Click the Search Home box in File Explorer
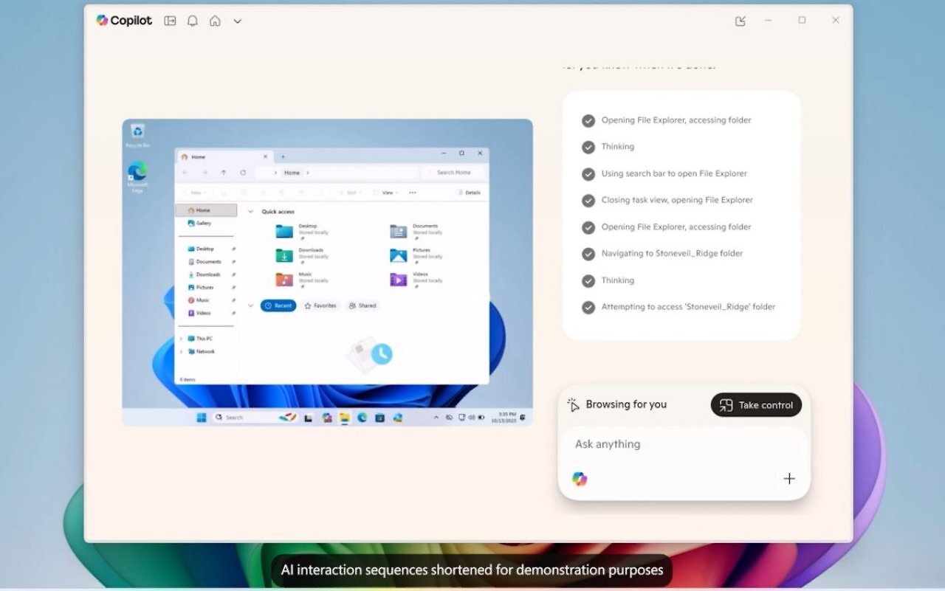Viewport: 945px width, 591px height. pos(454,173)
